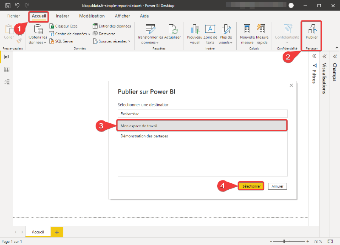Open the Fichier menu
Image resolution: width=340 pixels, height=245 pixels.
point(14,16)
